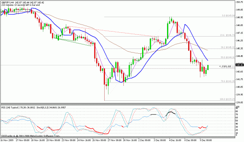
Task: Click the 139.05 price axis label
Action: (x=240, y=102)
